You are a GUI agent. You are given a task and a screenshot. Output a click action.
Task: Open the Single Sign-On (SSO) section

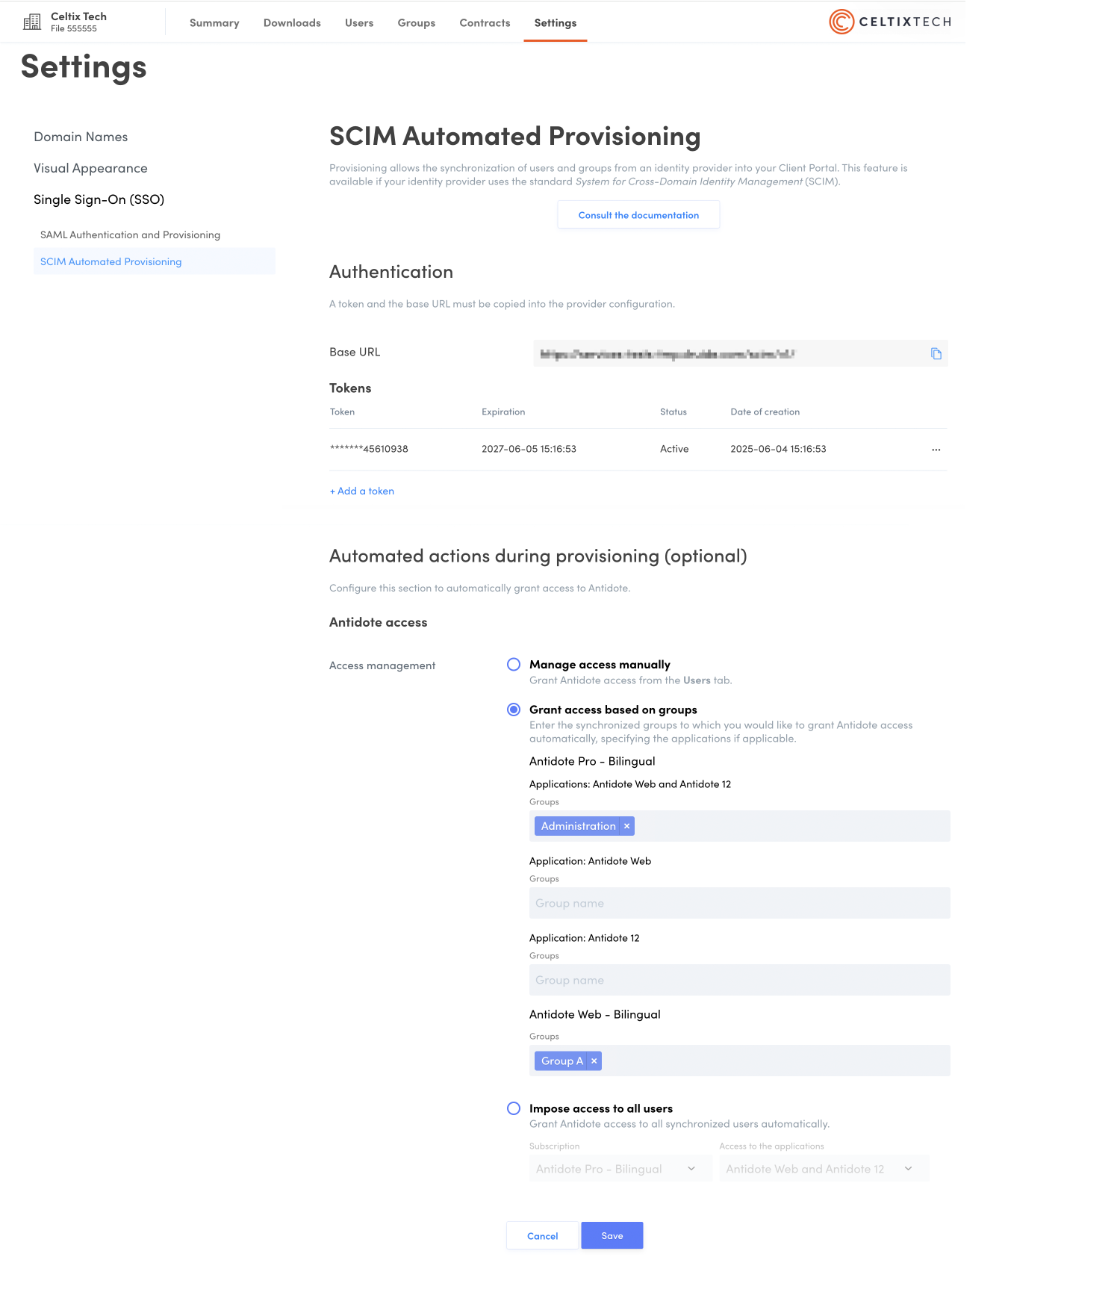(x=99, y=199)
